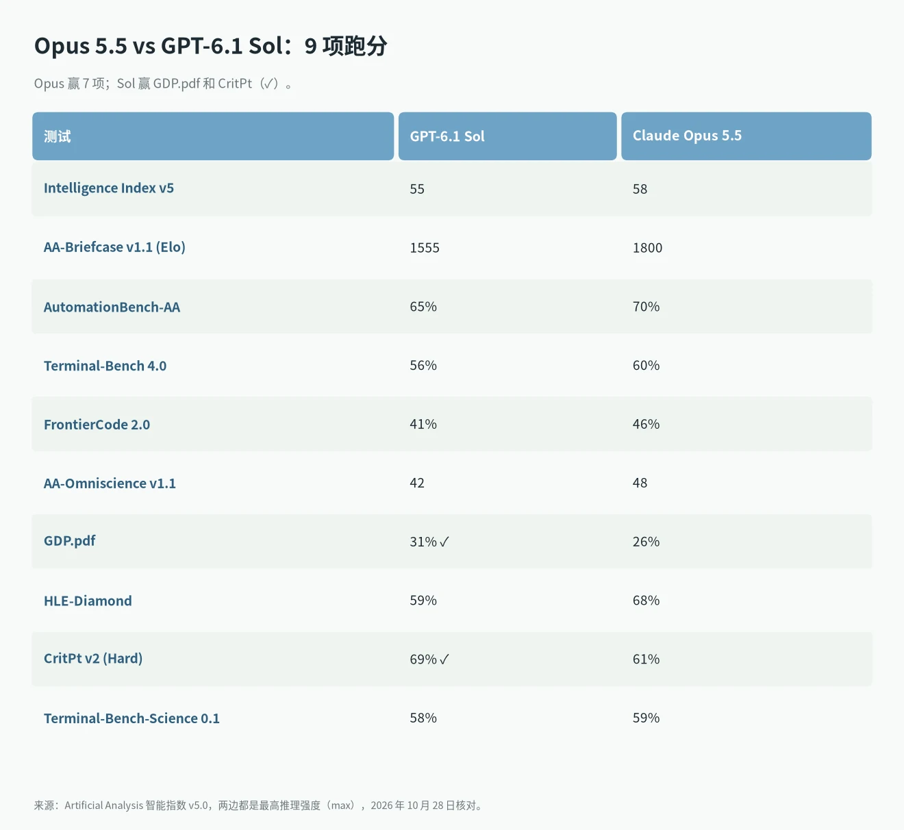
Task: Click the "AutomationBench-AA" row label
Action: 112,307
